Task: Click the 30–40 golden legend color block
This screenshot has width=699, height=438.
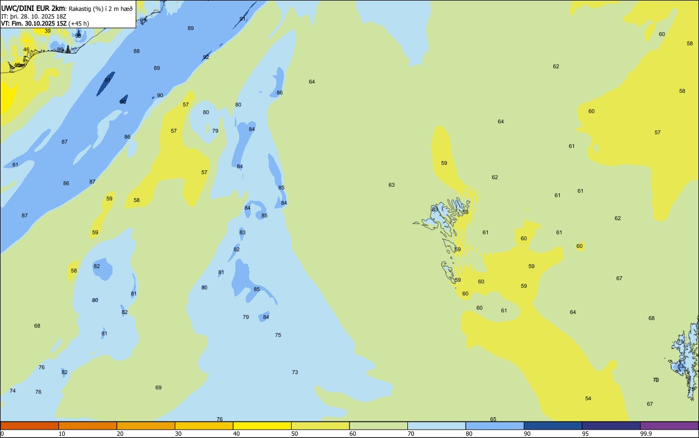Action: pyautogui.click(x=204, y=425)
